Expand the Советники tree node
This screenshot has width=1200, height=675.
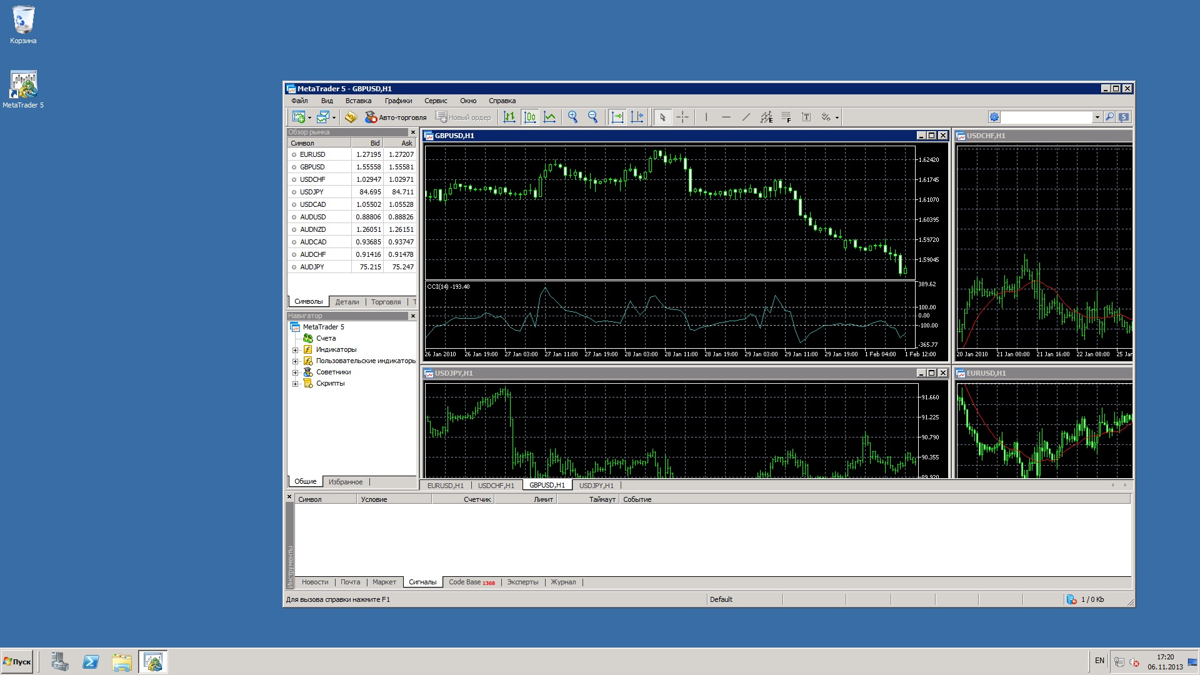[x=295, y=372]
